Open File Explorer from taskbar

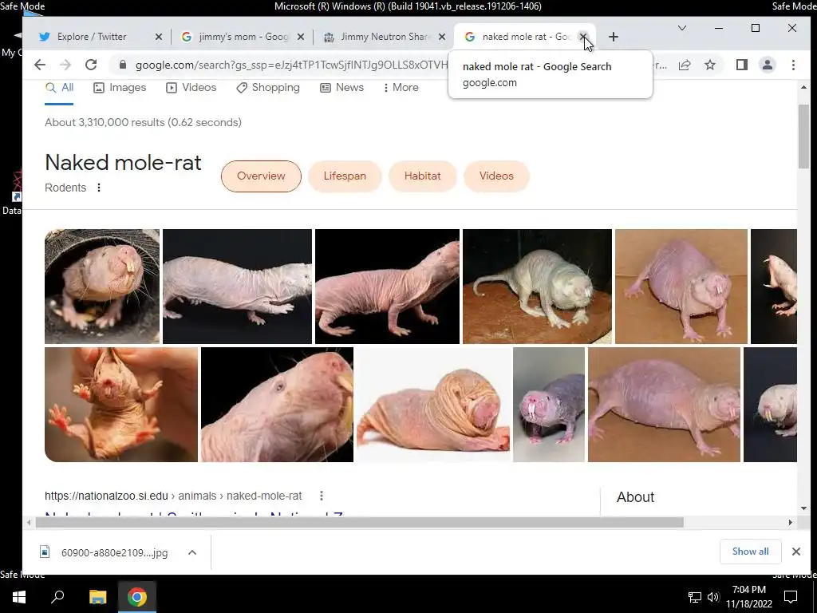pos(97,597)
